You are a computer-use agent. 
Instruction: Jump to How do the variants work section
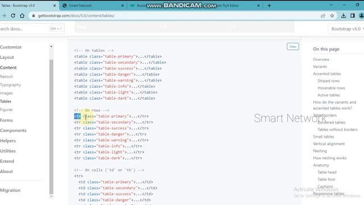pos(334,105)
